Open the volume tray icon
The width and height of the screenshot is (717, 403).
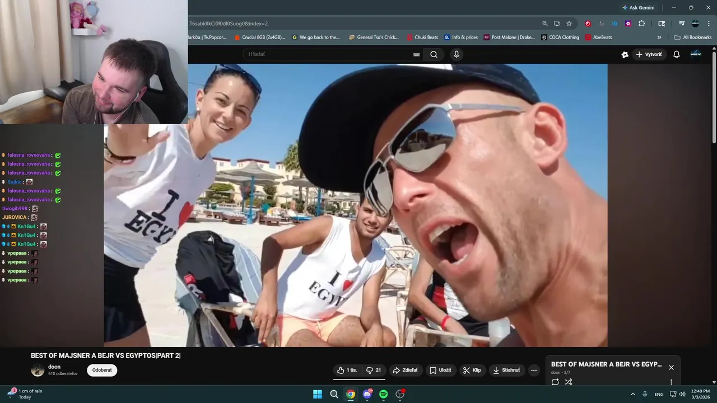[682, 394]
